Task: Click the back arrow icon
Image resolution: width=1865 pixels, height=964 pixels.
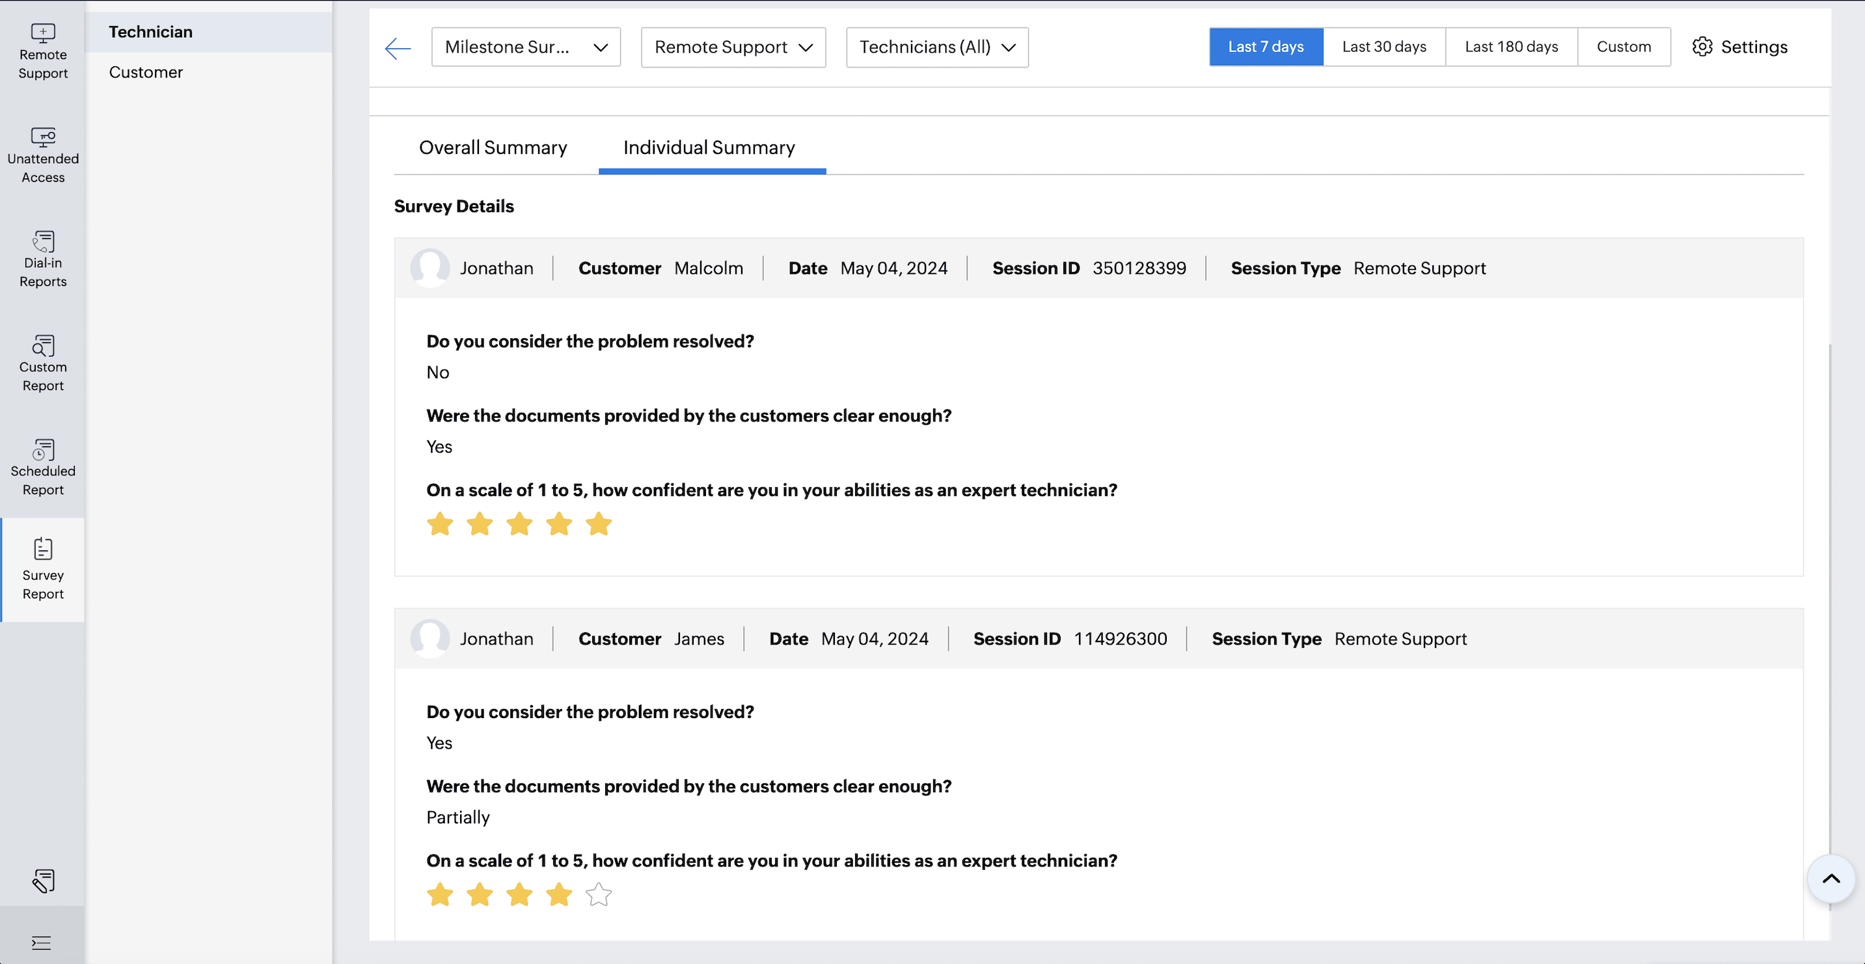Action: pyautogui.click(x=398, y=47)
